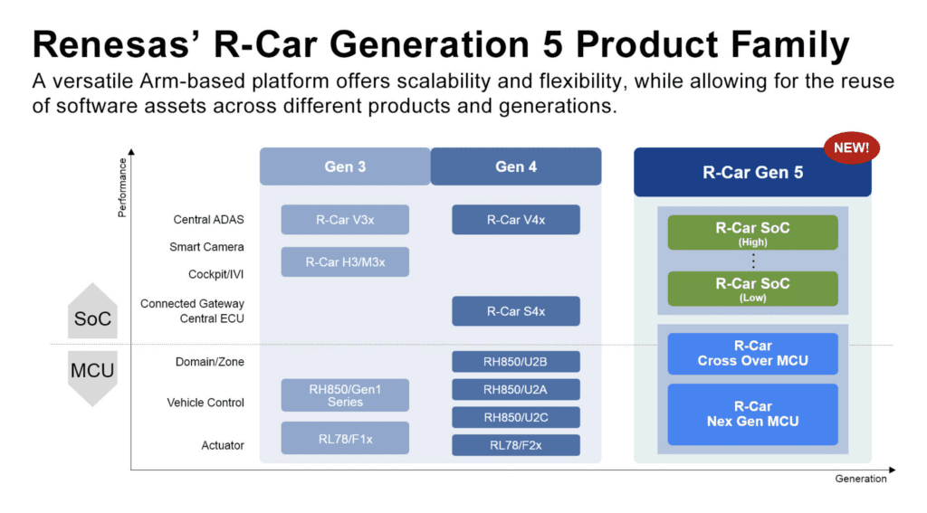Click the R-Car V4x box

click(x=515, y=220)
